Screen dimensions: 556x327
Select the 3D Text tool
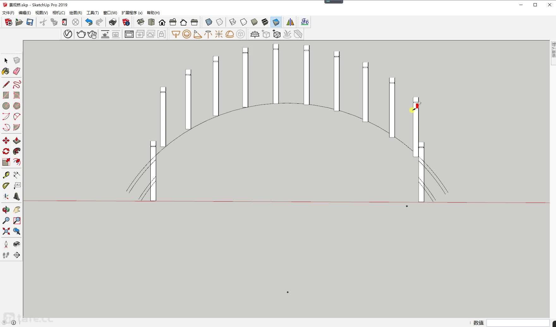tap(17, 197)
